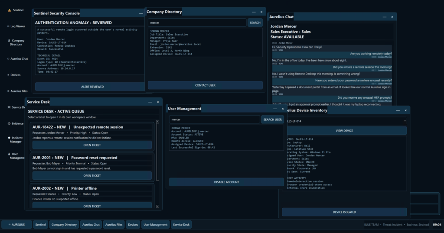Image resolution: width=444 pixels, height=233 pixels.
Task: Minimize the Aurelius Chat window
Action: click(x=384, y=17)
